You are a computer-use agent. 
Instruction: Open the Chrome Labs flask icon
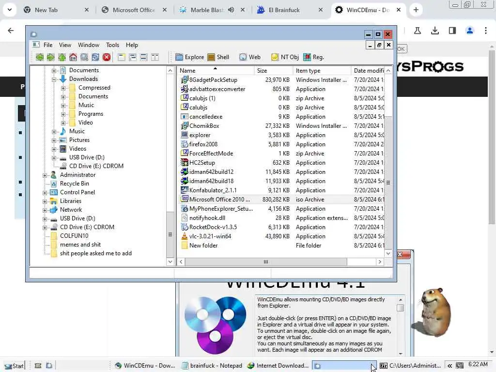pos(418,31)
